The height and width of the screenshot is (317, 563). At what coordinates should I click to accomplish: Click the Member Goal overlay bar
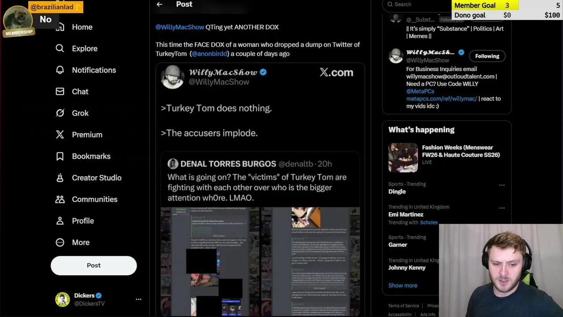(507, 5)
